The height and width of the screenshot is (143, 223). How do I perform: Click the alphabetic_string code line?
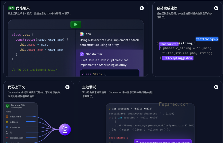point(185,48)
